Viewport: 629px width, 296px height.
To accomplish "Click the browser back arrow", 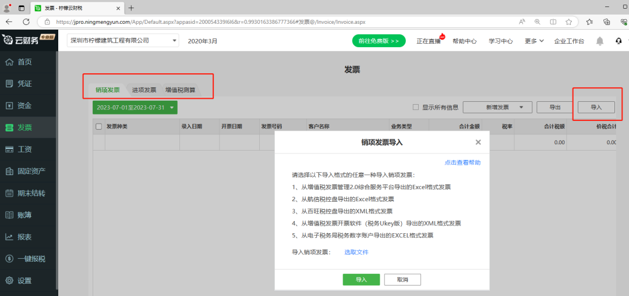I will [9, 22].
